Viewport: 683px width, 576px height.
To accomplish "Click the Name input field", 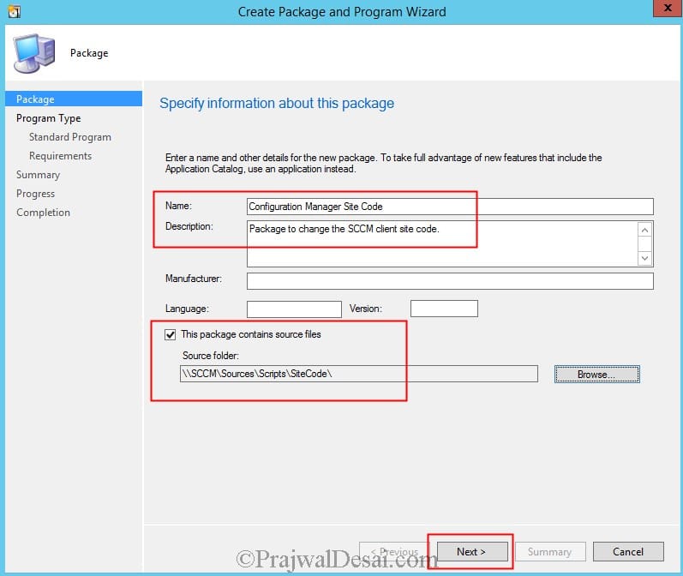I will (450, 207).
